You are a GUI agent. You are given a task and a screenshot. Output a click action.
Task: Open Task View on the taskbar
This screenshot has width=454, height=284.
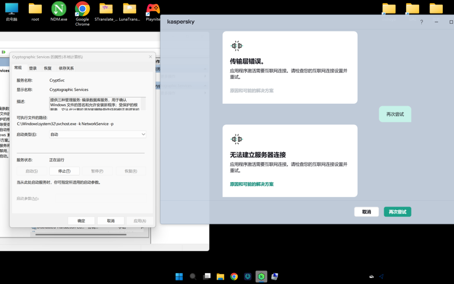point(207,276)
